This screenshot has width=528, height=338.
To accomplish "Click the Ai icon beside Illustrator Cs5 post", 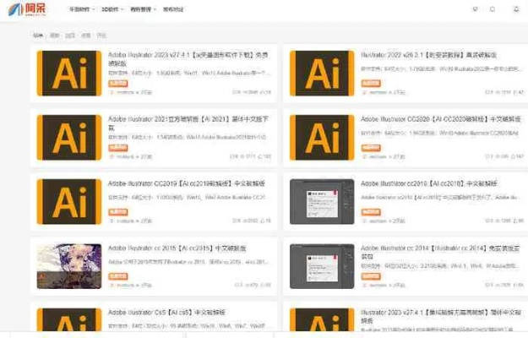I will (69, 321).
